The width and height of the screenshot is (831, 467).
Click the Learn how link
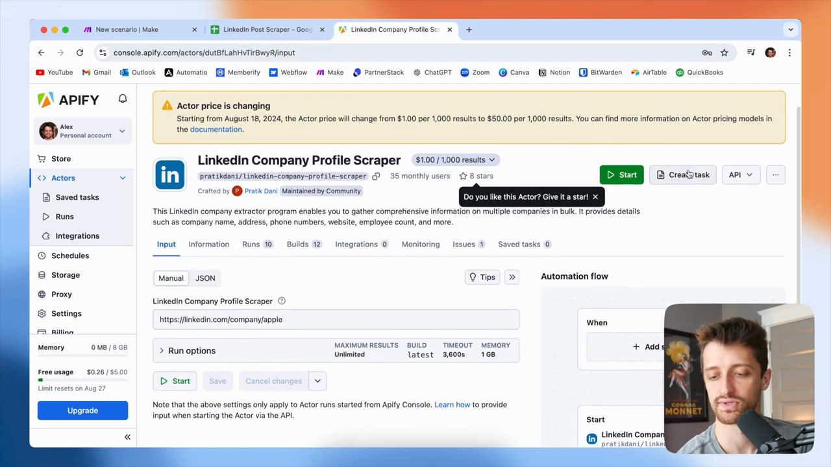453,405
